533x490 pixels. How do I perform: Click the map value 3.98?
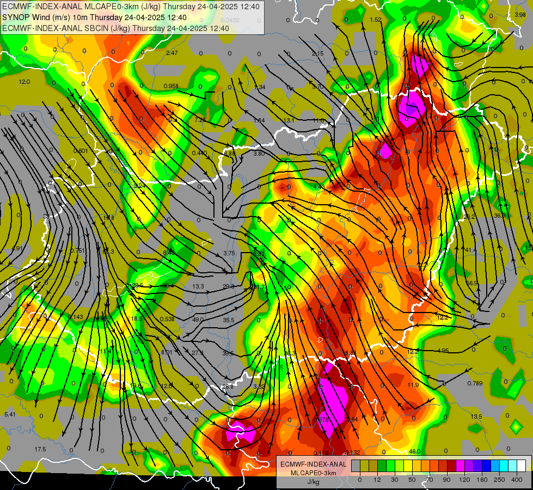click(520, 15)
